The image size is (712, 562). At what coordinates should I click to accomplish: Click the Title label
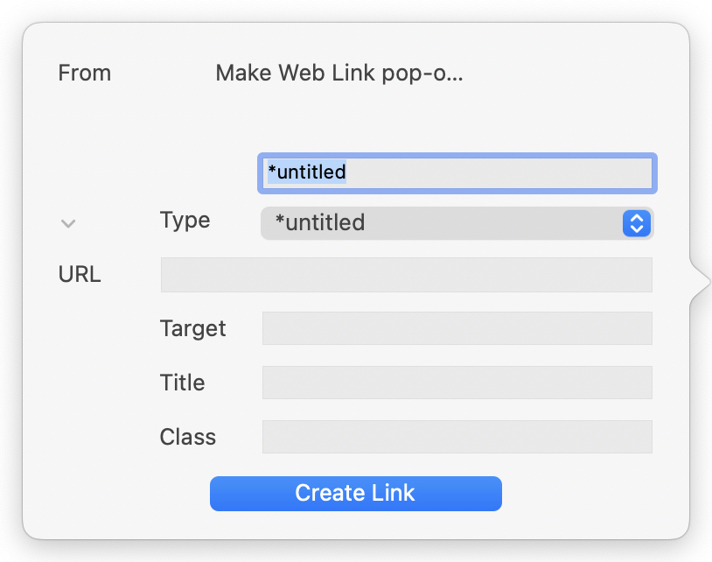point(182,383)
